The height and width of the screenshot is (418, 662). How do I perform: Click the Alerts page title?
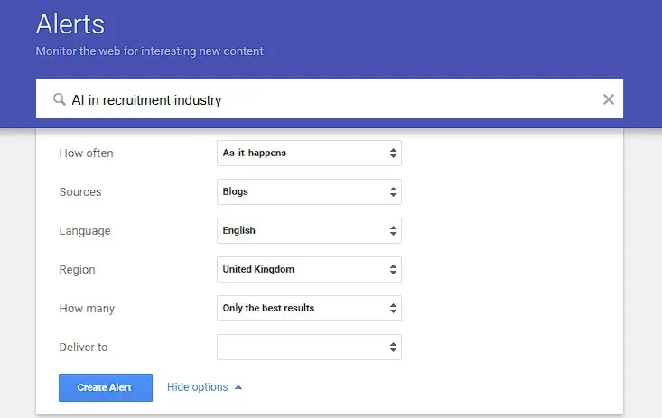click(x=70, y=23)
